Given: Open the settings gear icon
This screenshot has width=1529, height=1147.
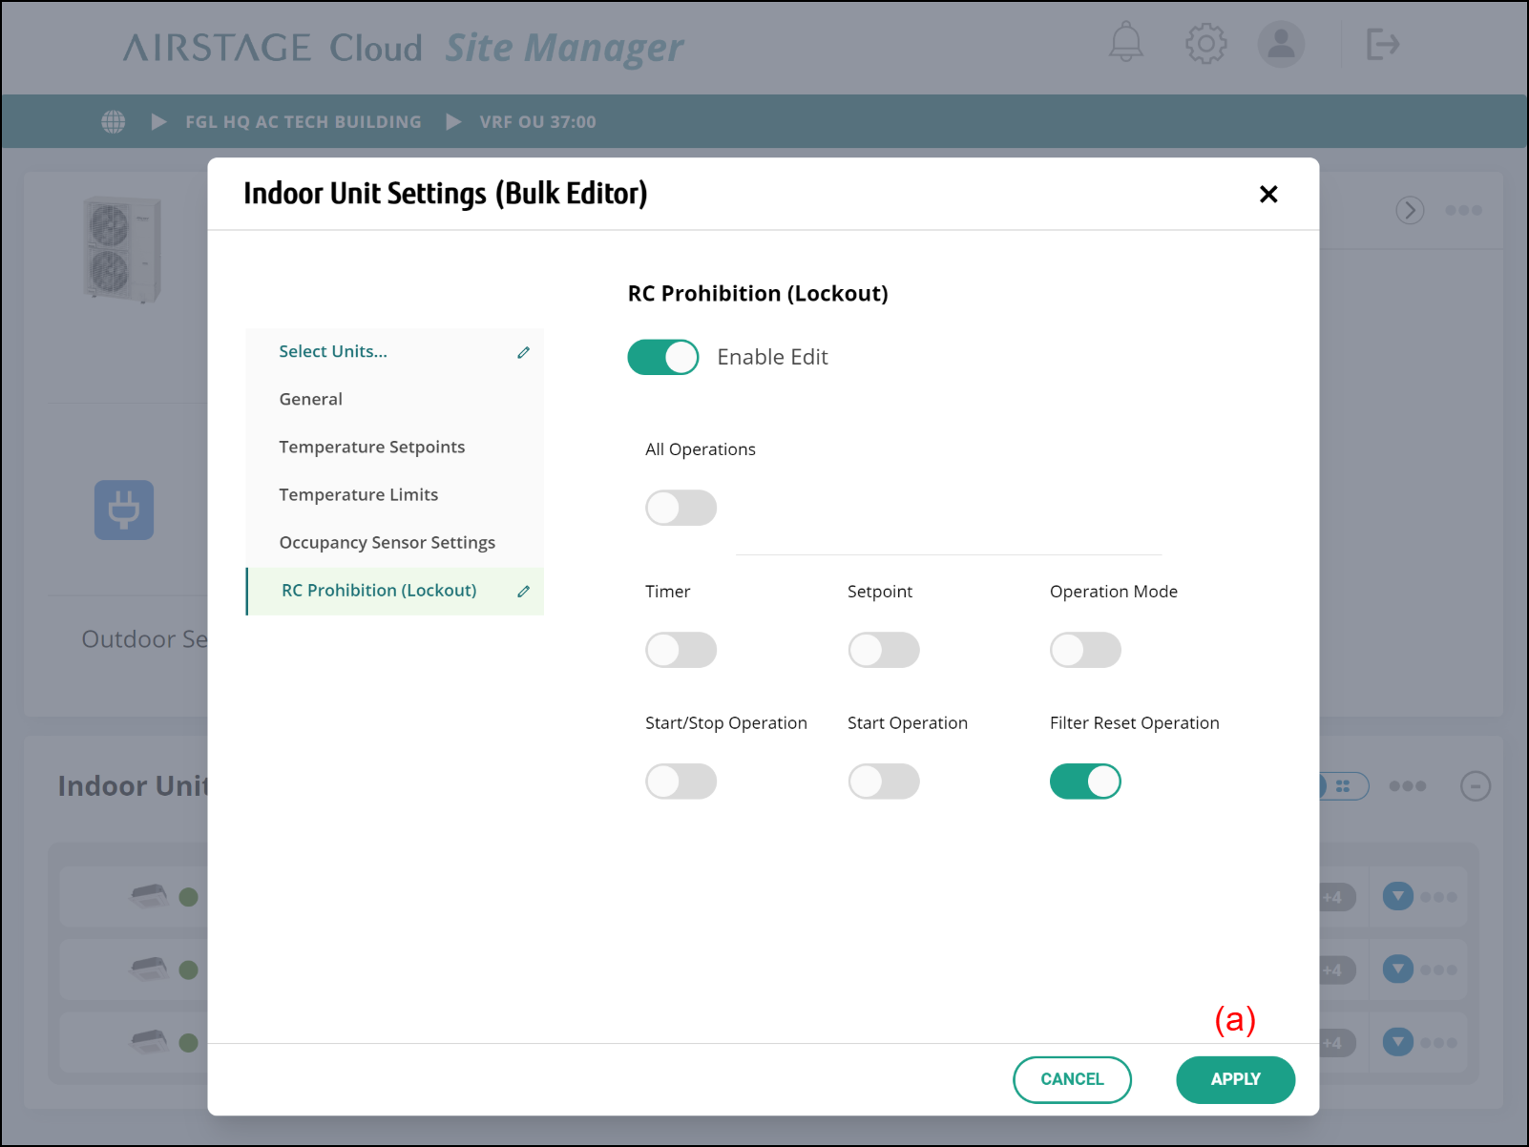Looking at the screenshot, I should coord(1205,44).
